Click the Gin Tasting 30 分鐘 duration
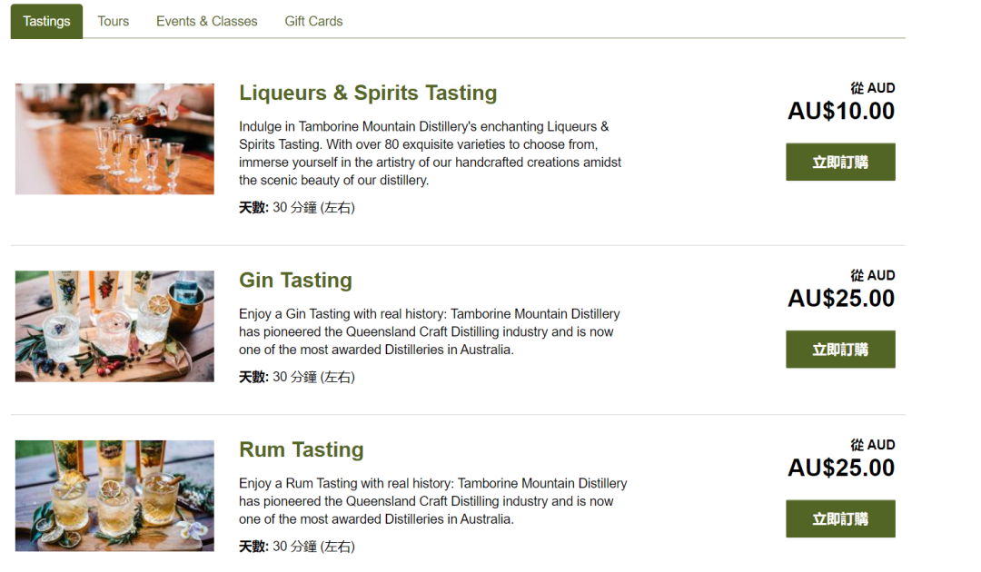981x572 pixels. (296, 377)
